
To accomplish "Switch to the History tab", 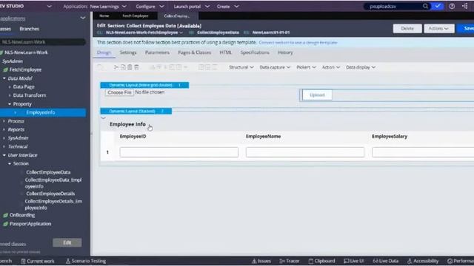I will 285,52.
